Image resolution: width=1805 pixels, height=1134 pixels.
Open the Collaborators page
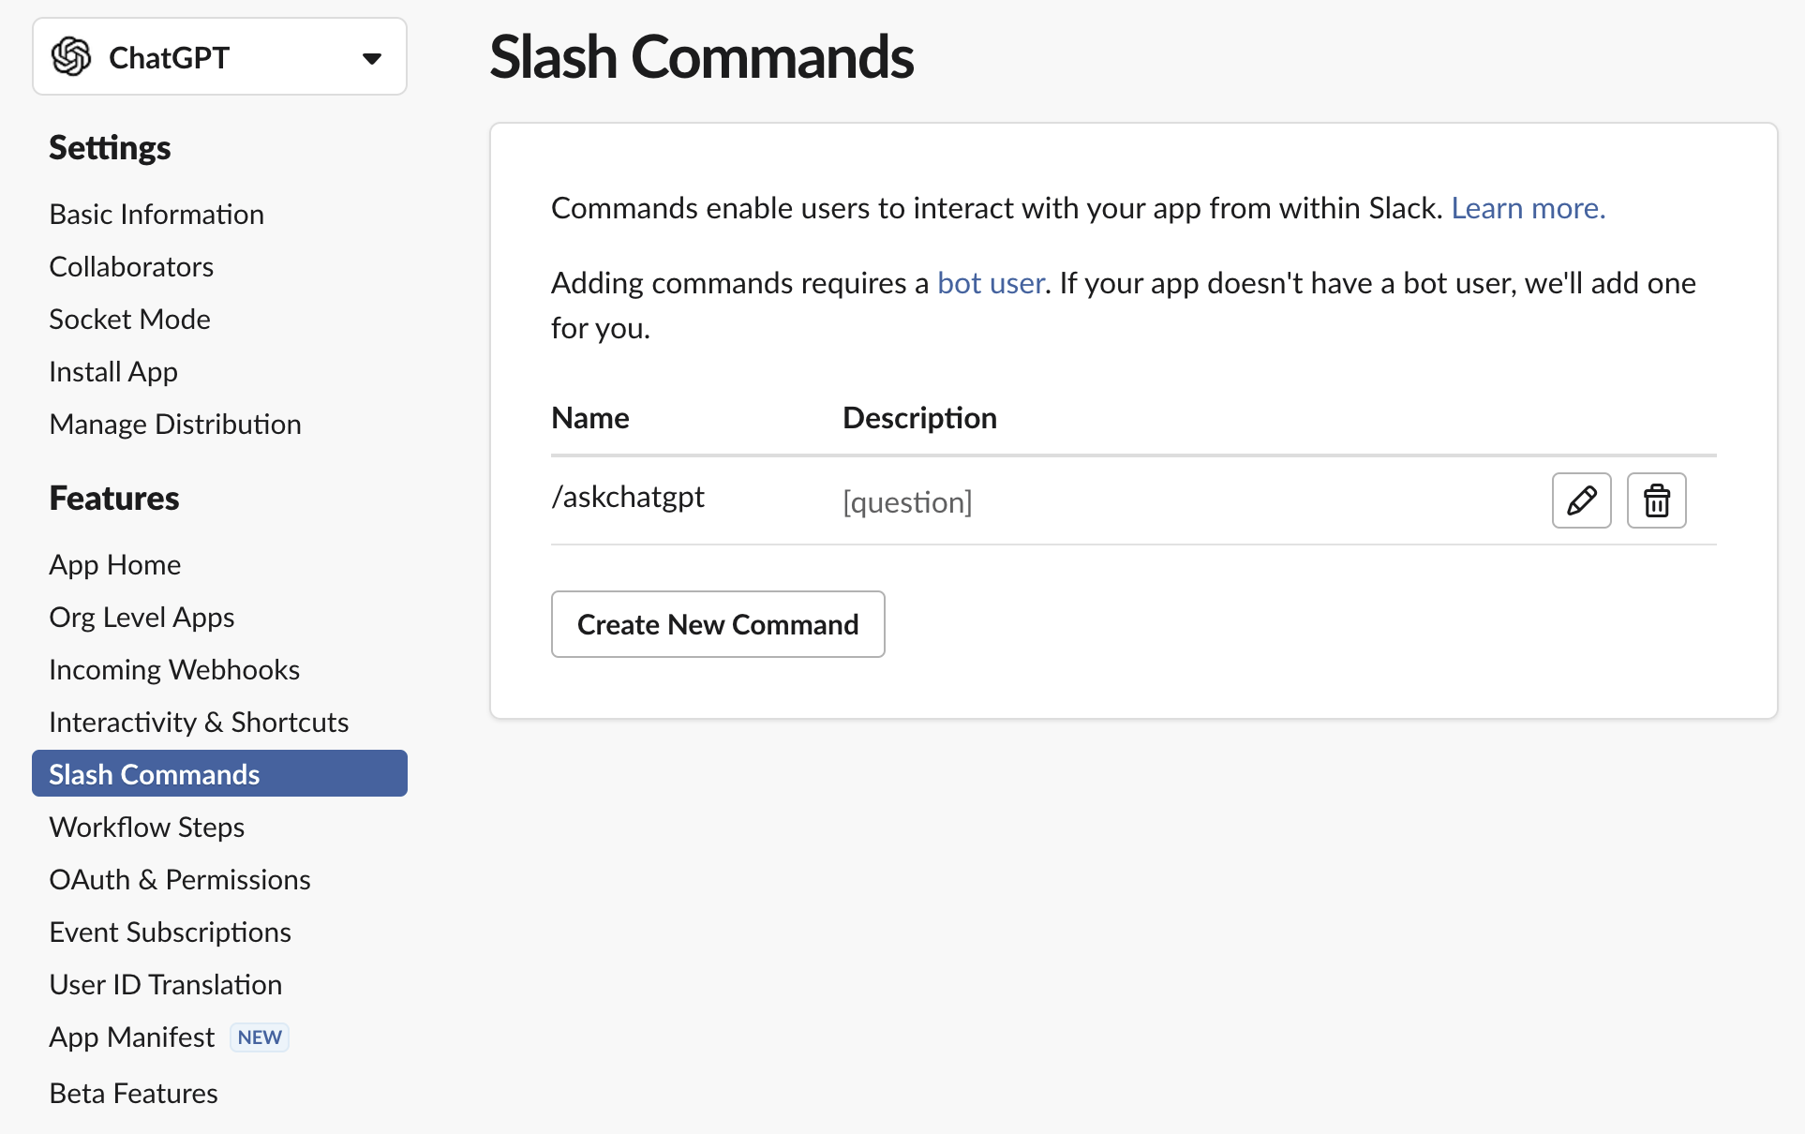131,267
